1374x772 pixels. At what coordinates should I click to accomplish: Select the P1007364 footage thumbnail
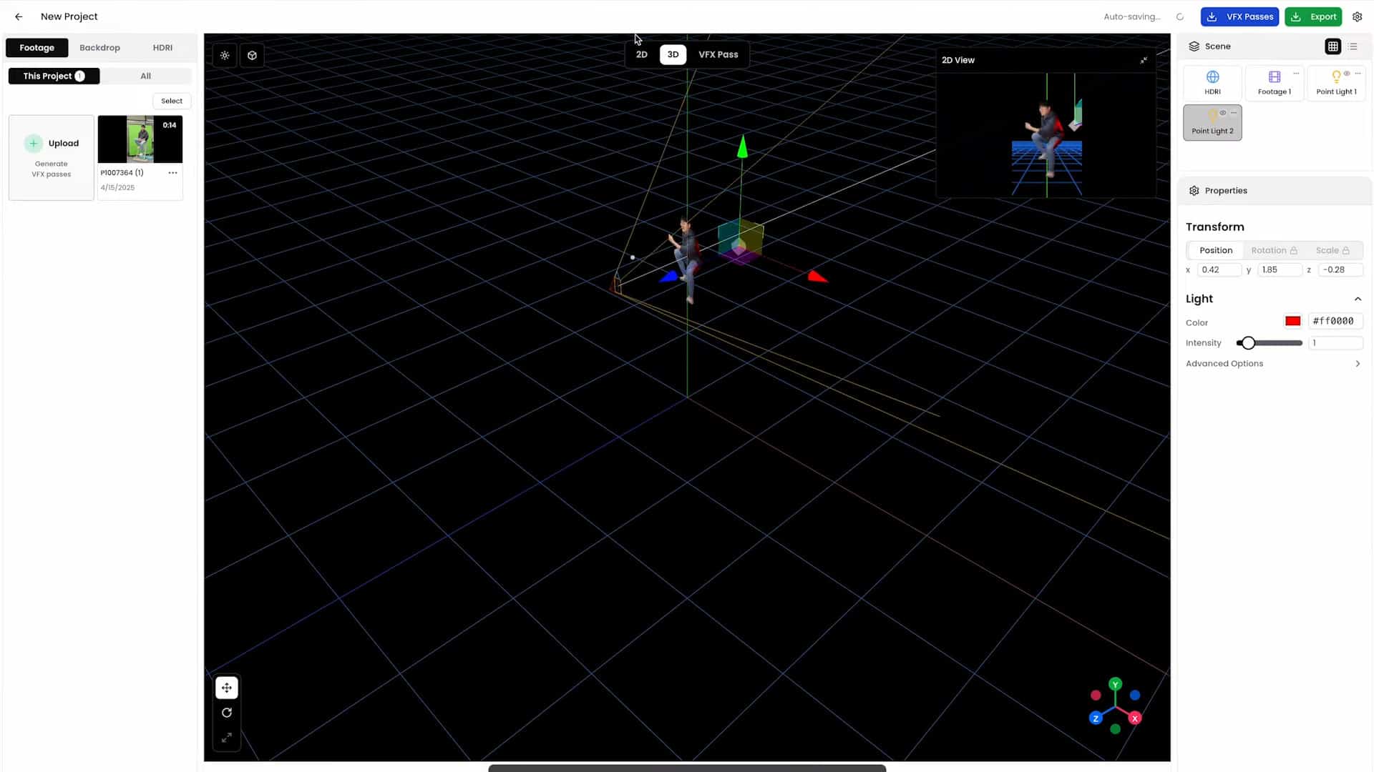pos(140,139)
